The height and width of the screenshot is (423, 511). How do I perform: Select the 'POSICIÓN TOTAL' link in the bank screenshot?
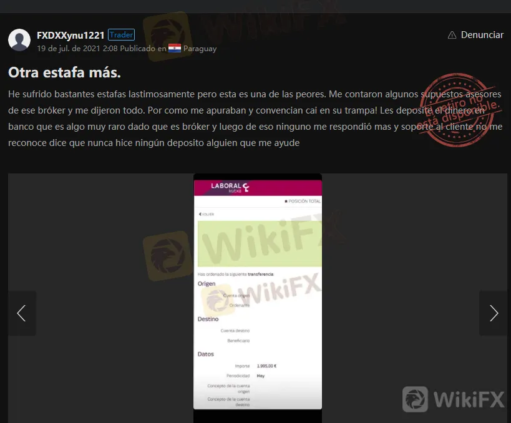303,201
